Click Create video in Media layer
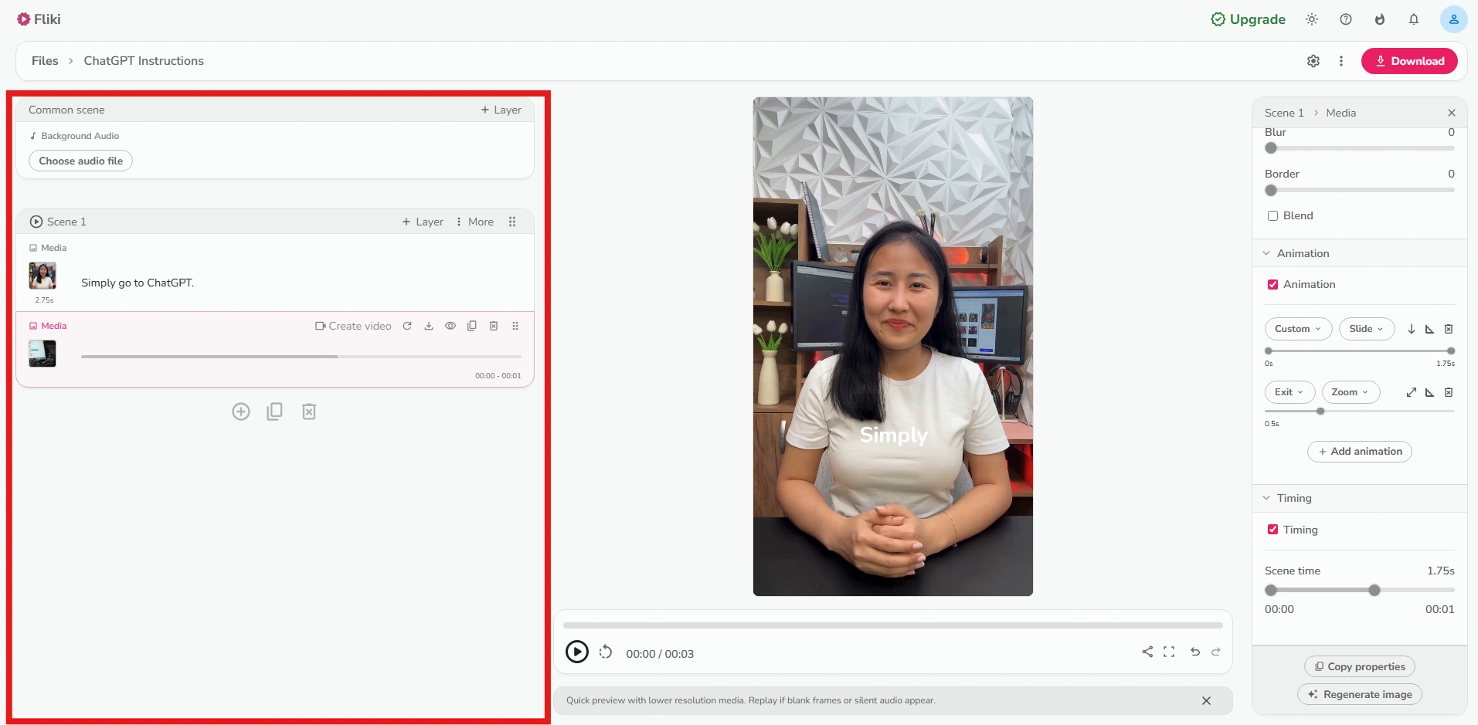This screenshot has height=725, width=1478. click(353, 326)
